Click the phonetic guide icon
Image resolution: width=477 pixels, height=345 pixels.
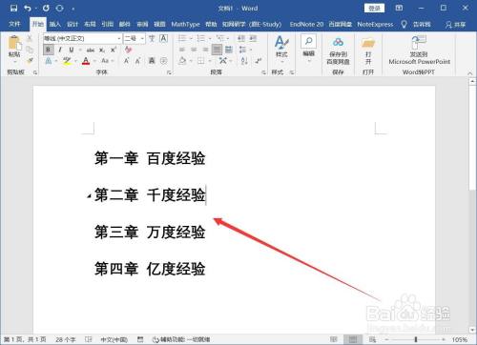[x=152, y=39]
